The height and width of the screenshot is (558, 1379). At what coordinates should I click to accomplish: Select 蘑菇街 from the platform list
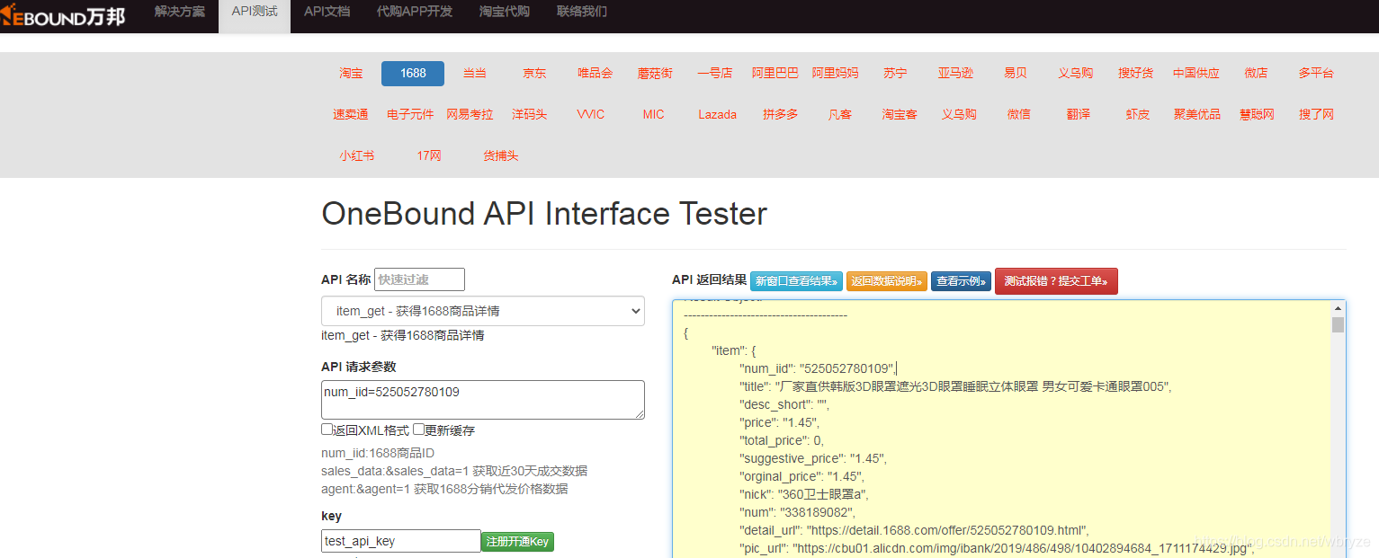click(x=655, y=74)
